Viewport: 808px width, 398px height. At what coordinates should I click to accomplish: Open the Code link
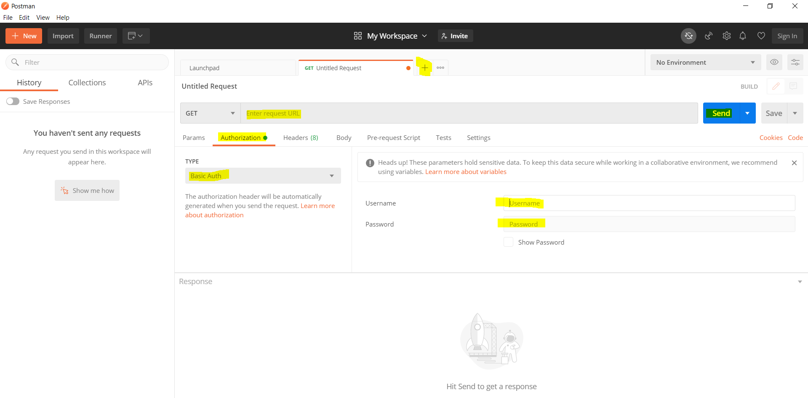795,138
